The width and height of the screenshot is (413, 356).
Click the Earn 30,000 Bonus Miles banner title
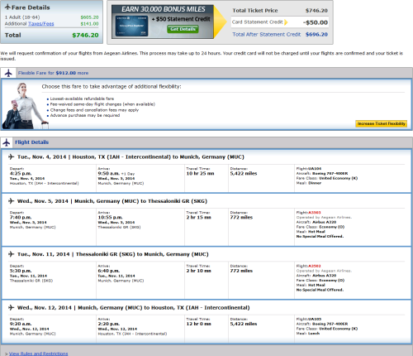pos(164,9)
